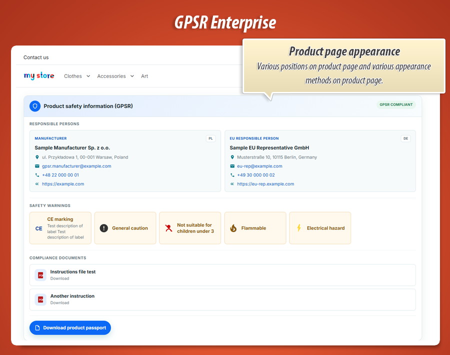Screen dimensions: 450x355
Task: Click the EU representative phone icon
Action: (232, 175)
